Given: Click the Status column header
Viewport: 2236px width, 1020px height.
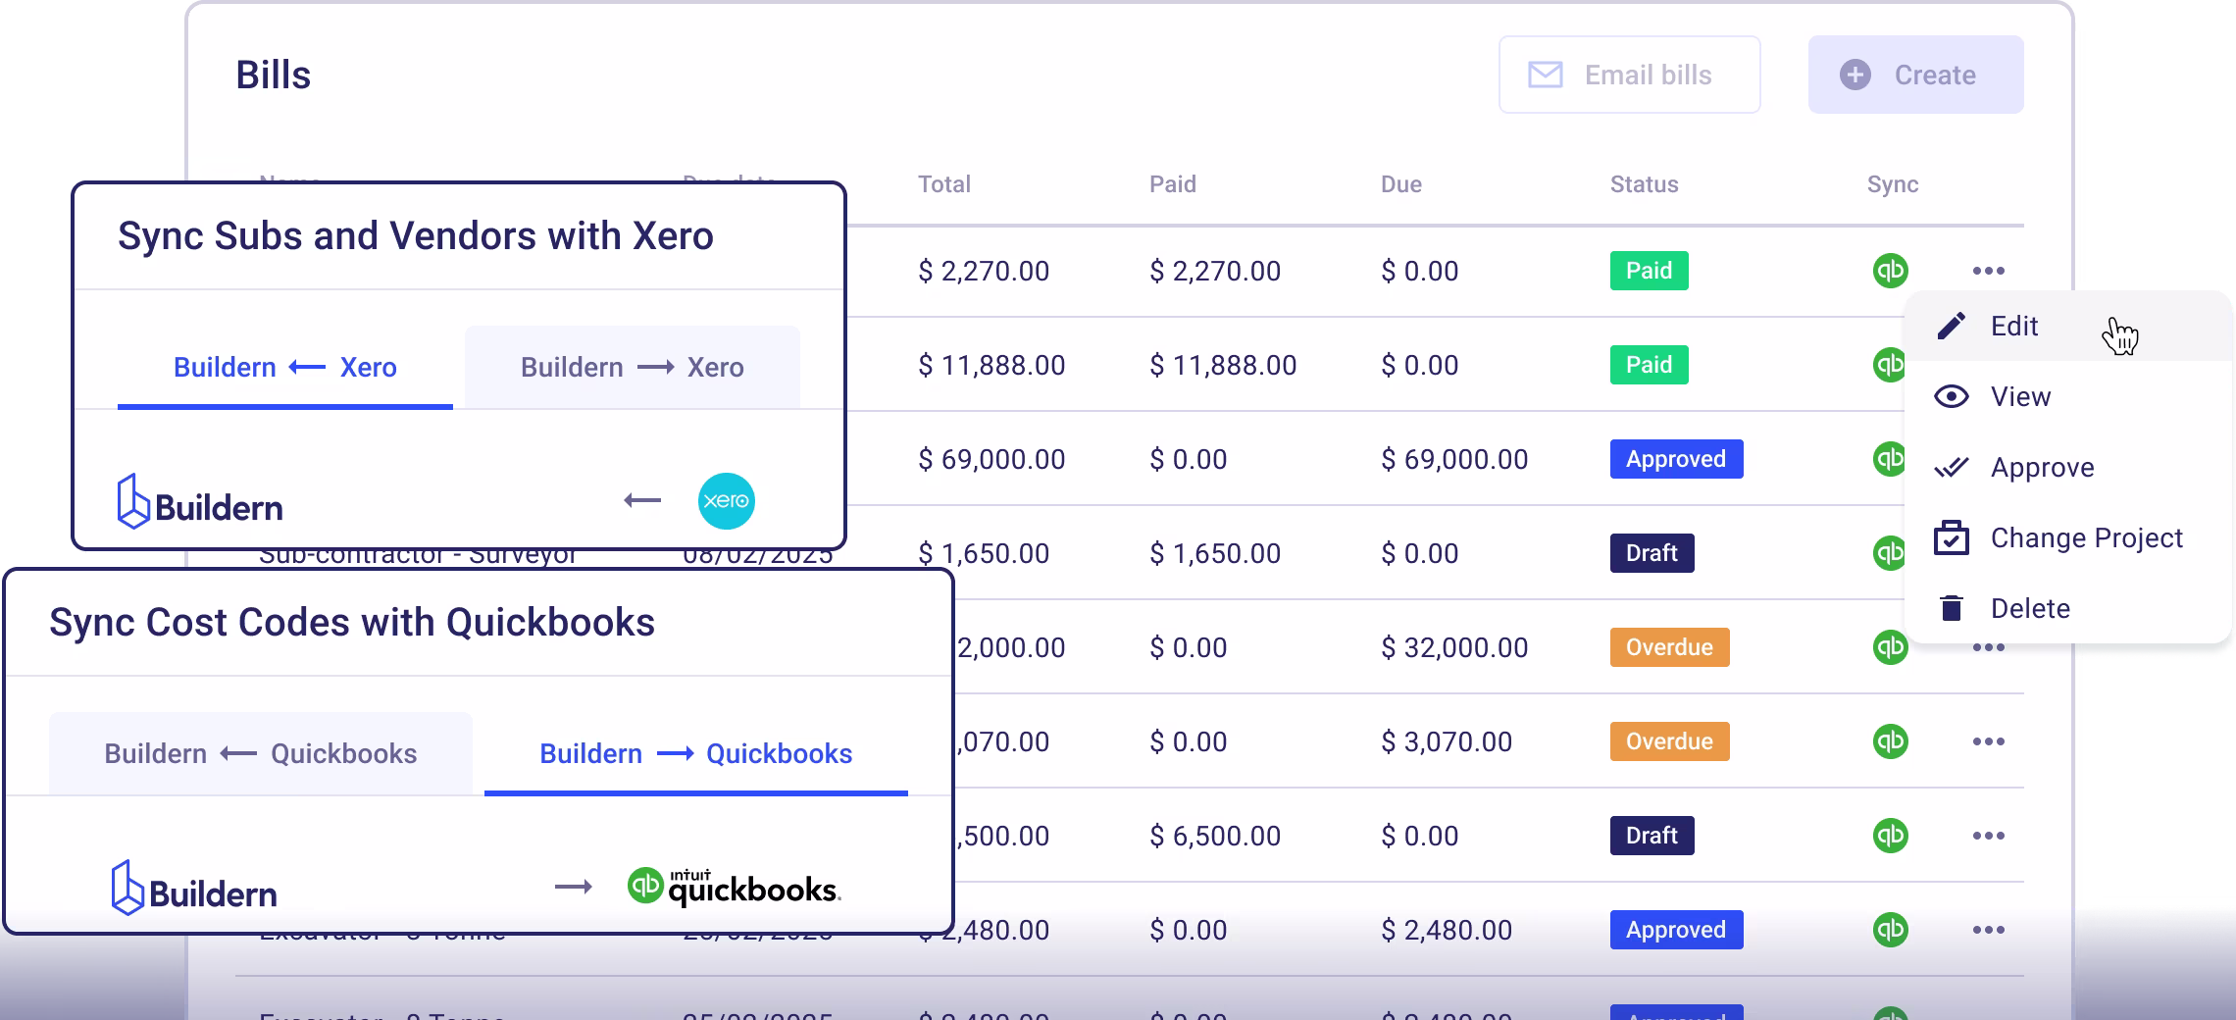Looking at the screenshot, I should click(x=1645, y=184).
